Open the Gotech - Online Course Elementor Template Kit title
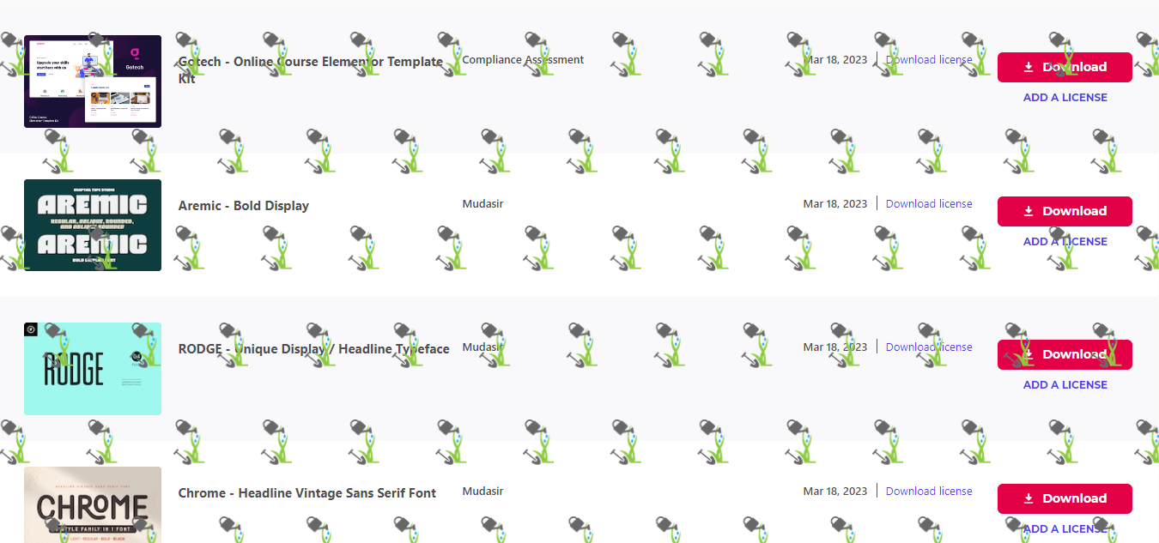 pos(311,70)
